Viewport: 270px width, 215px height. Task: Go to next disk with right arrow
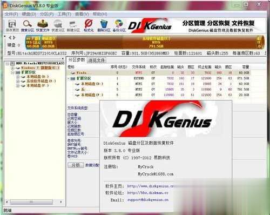tap(14, 38)
